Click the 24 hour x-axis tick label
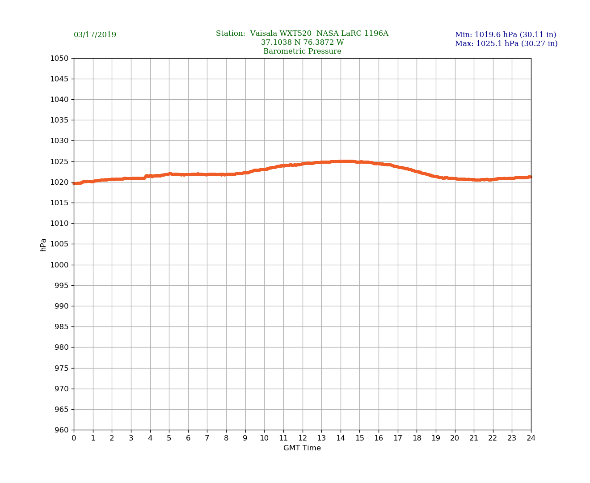590x483 pixels. 531,438
